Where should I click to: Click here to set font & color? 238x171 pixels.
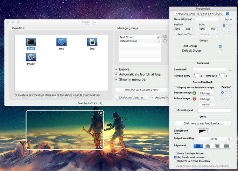click(x=203, y=124)
